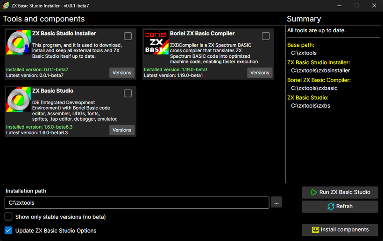The height and width of the screenshot is (241, 383).
Task: Click the C:\zxtools\zxbasic path in Summary
Action: coord(314,88)
